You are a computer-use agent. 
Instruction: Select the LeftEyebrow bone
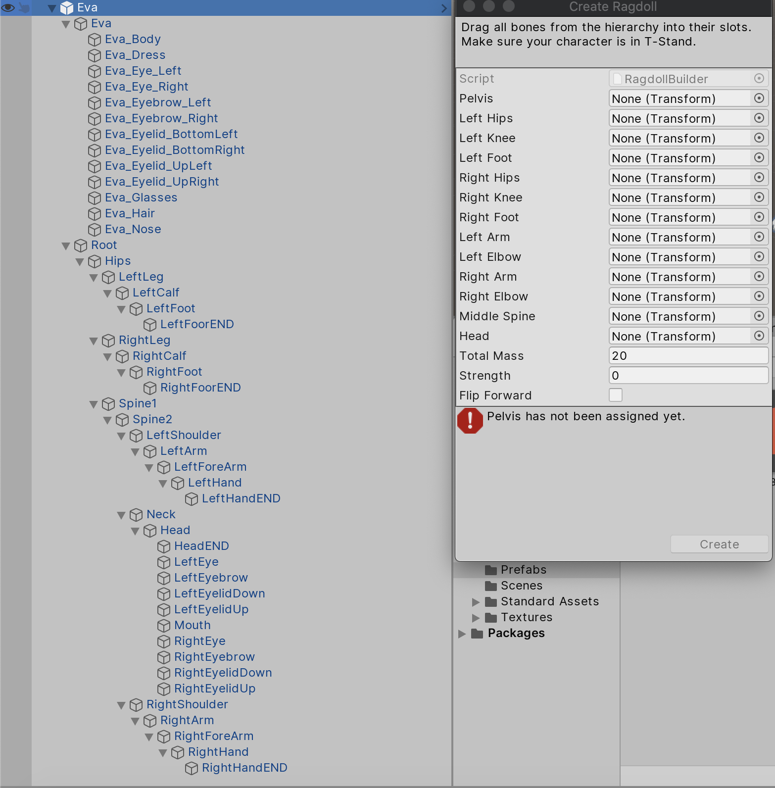(211, 578)
